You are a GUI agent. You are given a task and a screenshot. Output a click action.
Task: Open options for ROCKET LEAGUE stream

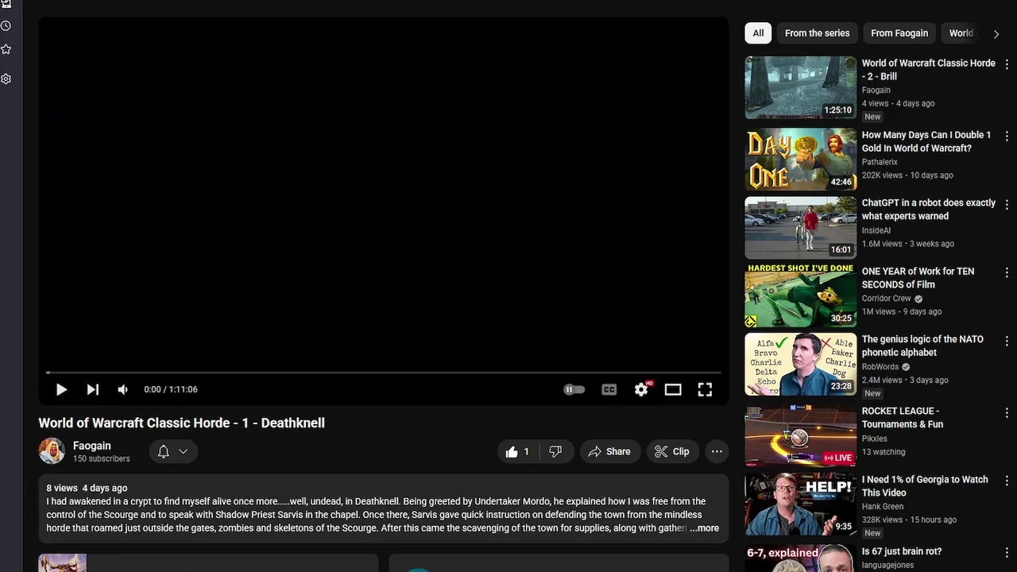pos(1007,413)
